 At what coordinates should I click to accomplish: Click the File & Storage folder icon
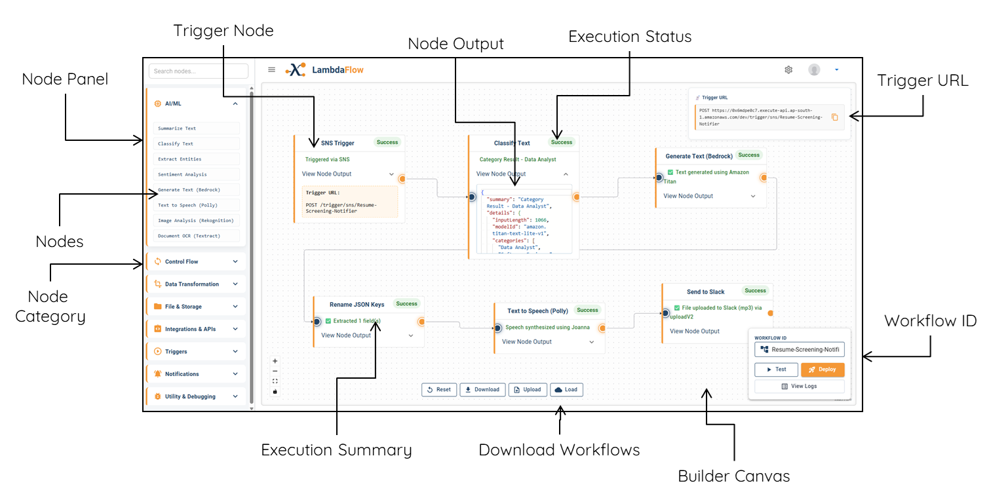[158, 306]
